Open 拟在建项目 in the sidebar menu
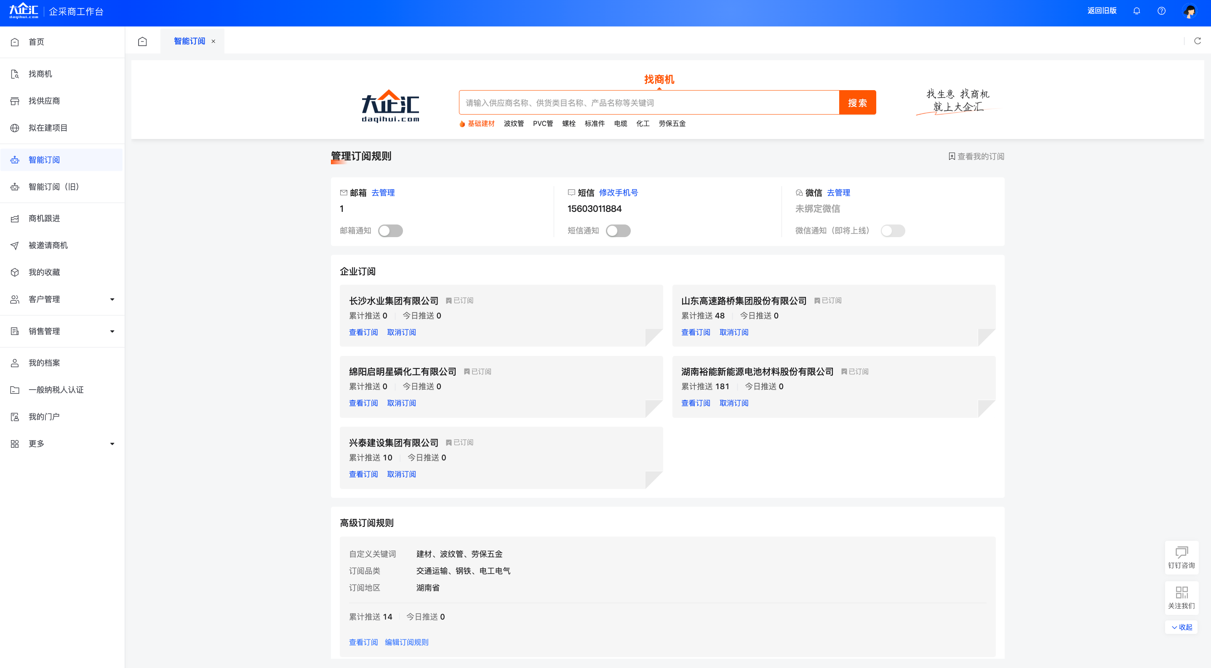The image size is (1211, 668). tap(62, 128)
